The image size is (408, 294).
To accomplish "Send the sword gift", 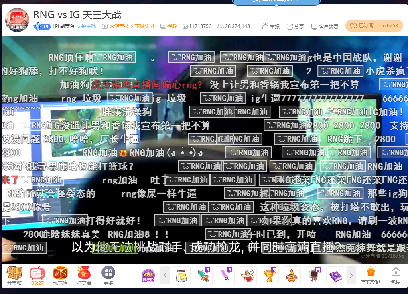I will [x=203, y=276].
